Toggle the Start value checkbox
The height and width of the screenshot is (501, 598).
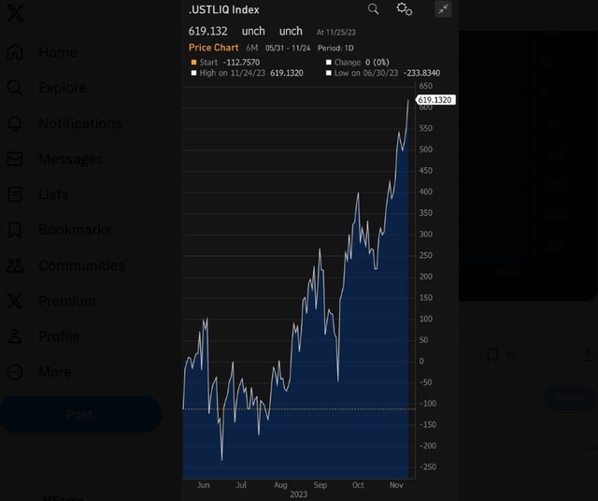193,63
